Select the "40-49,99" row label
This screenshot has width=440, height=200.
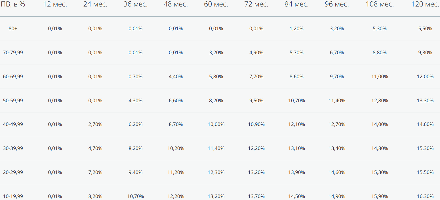click(x=13, y=124)
